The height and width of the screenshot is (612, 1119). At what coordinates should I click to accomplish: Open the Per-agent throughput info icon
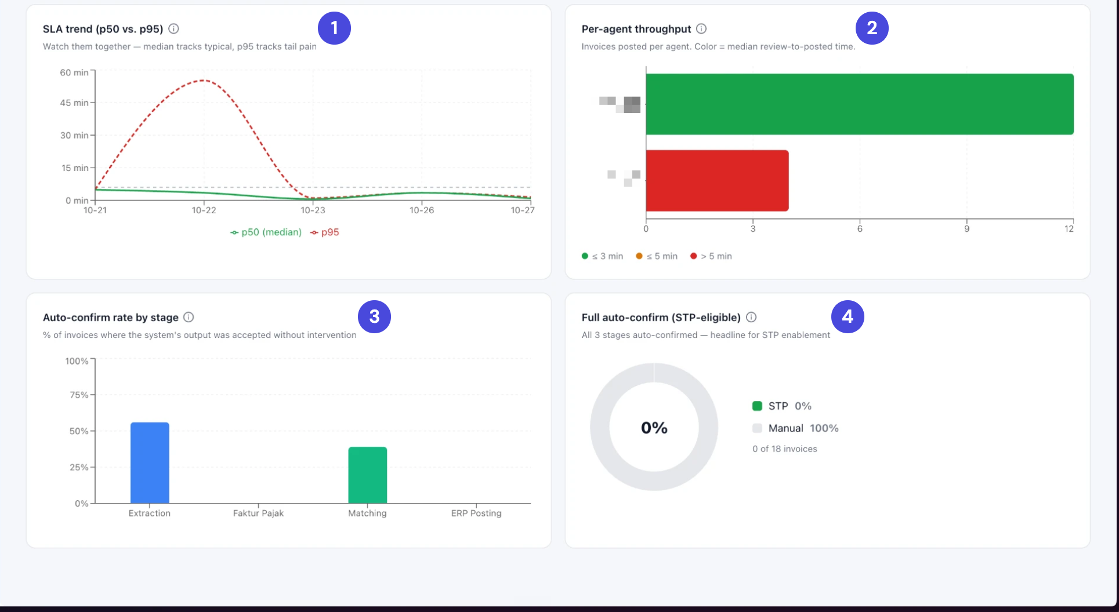pyautogui.click(x=701, y=28)
